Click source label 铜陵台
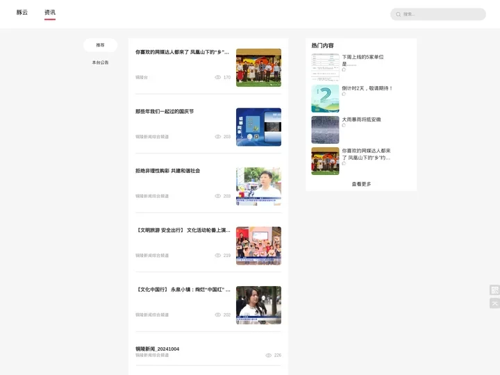500x375 pixels. coord(142,77)
